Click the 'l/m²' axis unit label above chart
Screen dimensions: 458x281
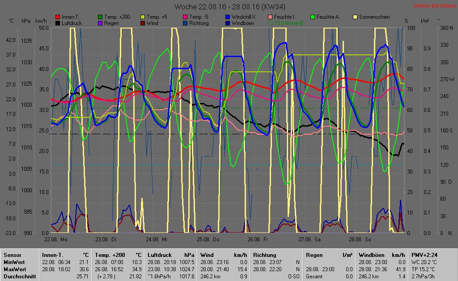(x=425, y=21)
